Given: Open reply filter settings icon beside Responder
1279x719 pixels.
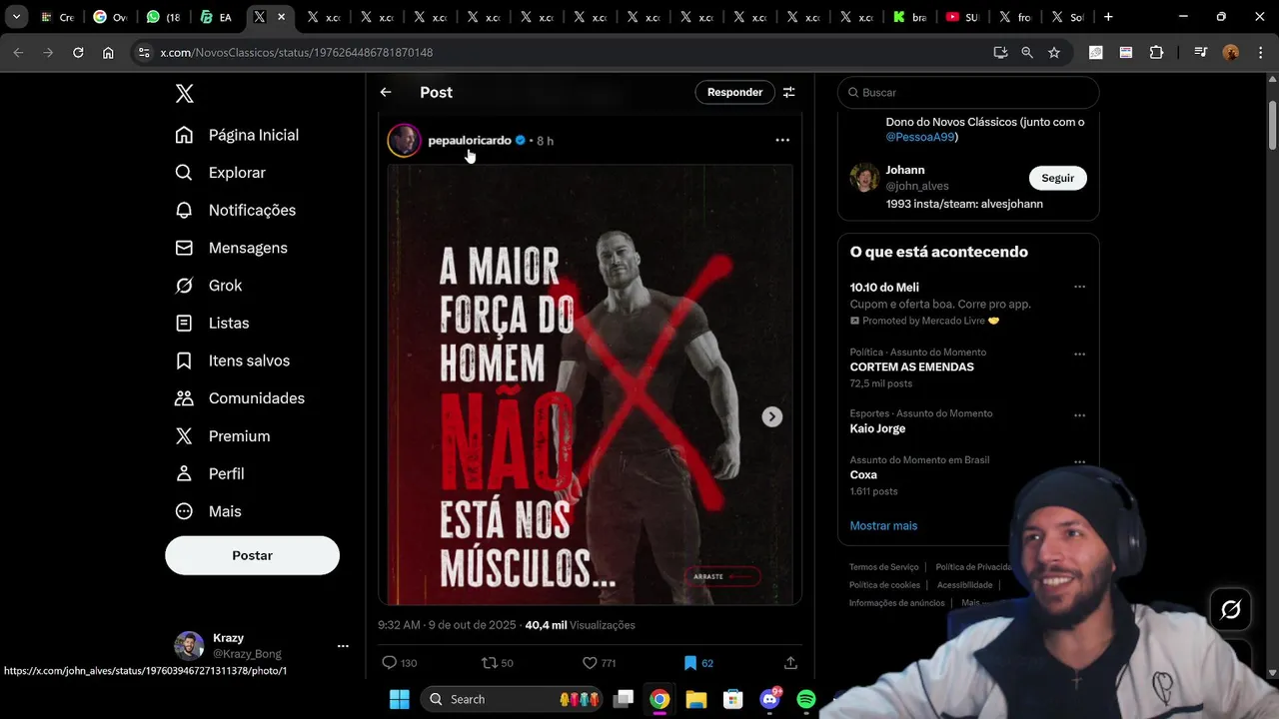Looking at the screenshot, I should pos(789,92).
